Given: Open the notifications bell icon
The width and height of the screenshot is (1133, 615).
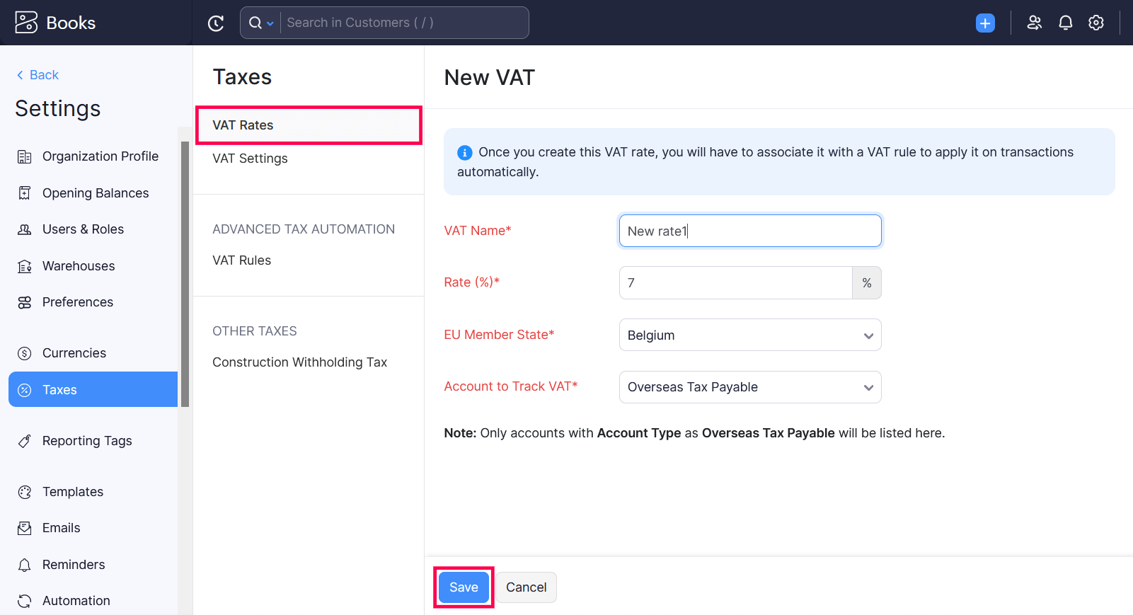Looking at the screenshot, I should pos(1065,23).
